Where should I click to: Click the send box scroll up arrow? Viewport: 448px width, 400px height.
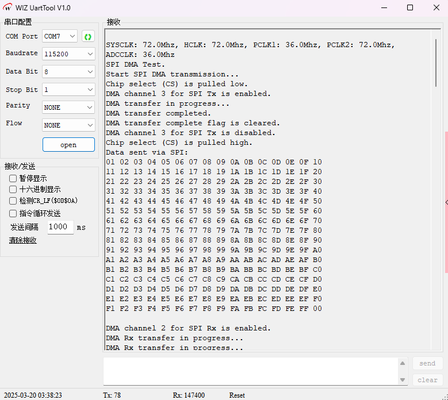[403, 363]
